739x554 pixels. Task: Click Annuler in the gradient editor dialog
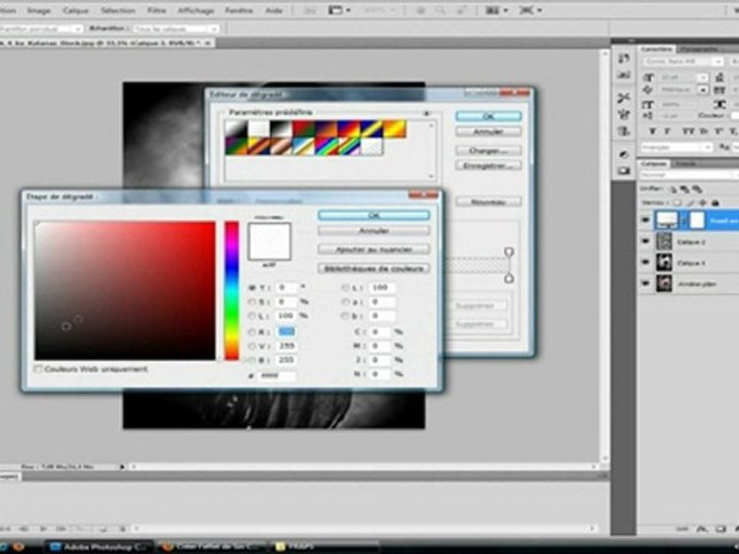point(488,132)
